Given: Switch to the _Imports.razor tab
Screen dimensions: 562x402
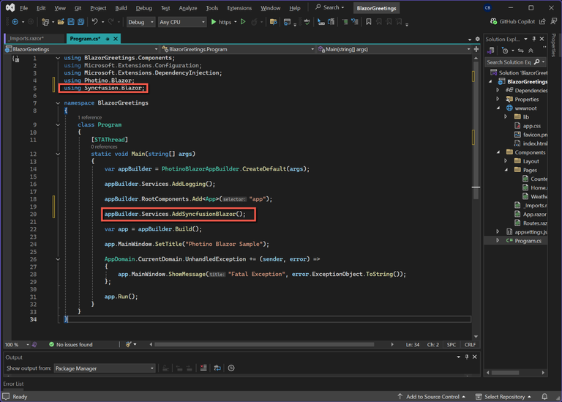Looking at the screenshot, I should pyautogui.click(x=26, y=38).
